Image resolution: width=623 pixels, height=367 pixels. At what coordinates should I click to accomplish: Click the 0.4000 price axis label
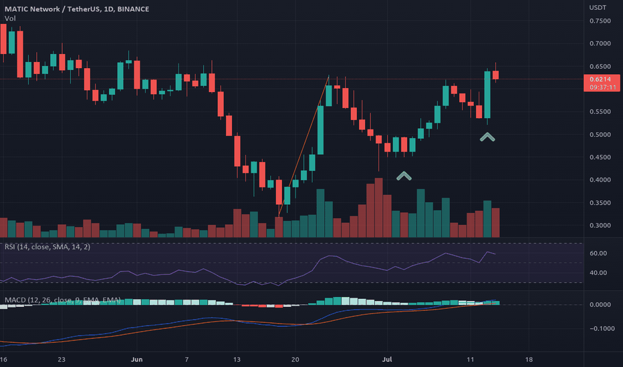click(x=600, y=180)
